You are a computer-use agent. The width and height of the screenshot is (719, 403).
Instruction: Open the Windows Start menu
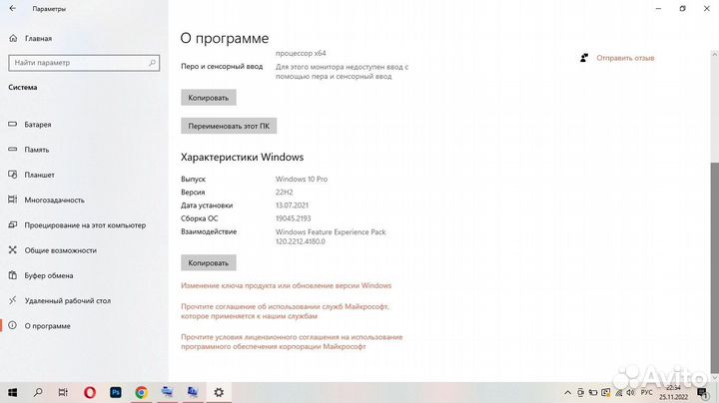[12, 392]
